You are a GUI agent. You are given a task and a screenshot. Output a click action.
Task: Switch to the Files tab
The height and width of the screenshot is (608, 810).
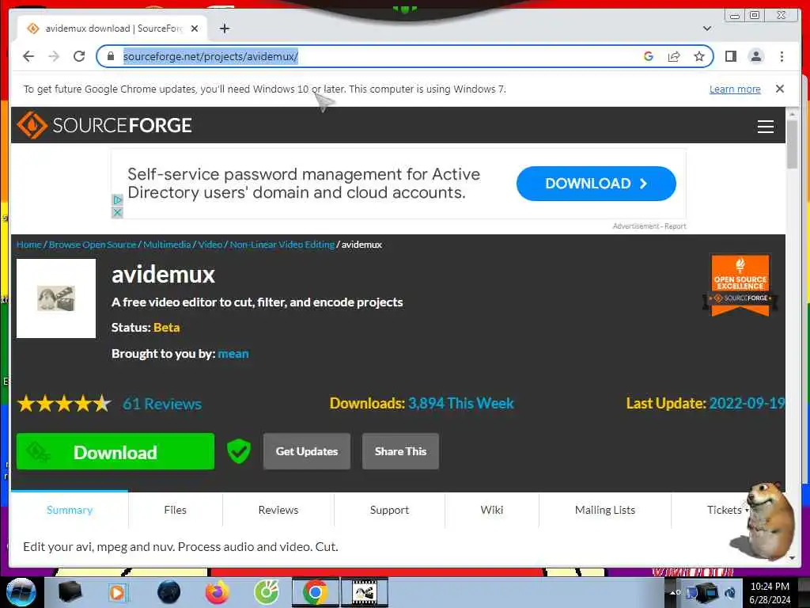(175, 511)
